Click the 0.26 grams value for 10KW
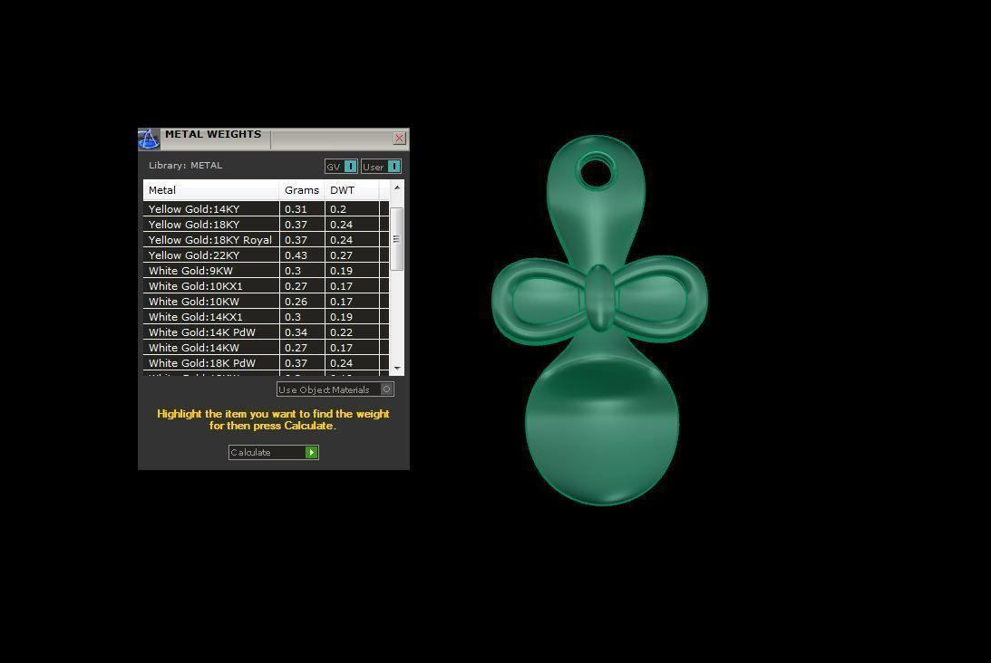The height and width of the screenshot is (663, 991). coord(296,302)
